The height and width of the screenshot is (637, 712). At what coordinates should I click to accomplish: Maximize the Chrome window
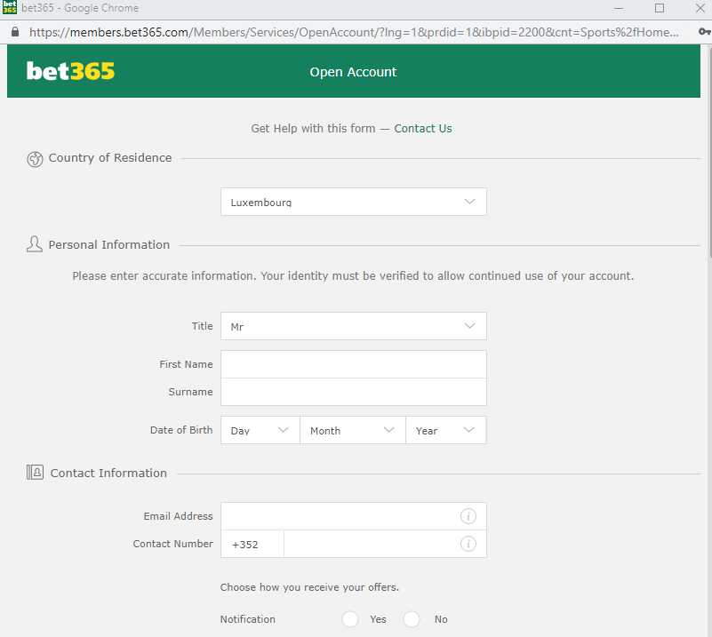(x=660, y=8)
